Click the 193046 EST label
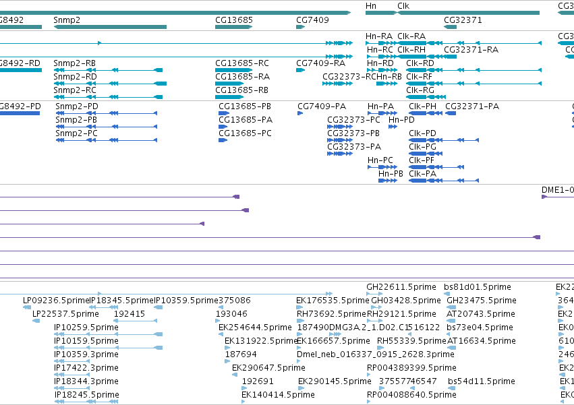Viewport: 574px width, 405px height. coord(231,314)
